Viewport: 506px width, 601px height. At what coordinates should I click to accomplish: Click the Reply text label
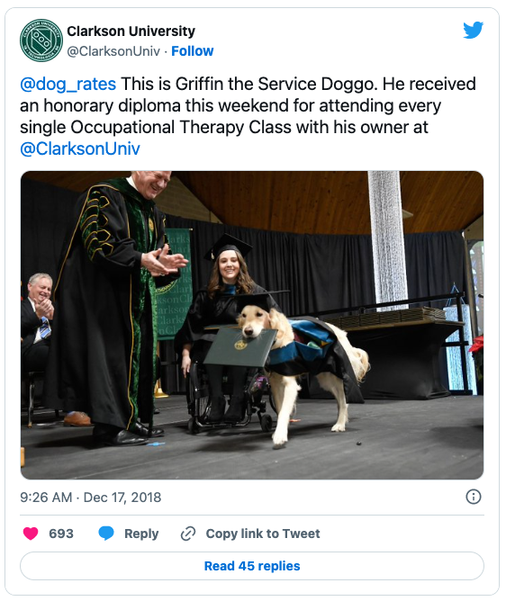pyautogui.click(x=141, y=534)
